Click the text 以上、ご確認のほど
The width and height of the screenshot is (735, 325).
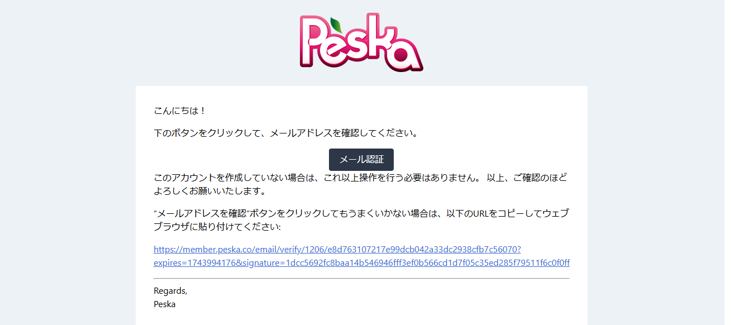(x=527, y=178)
